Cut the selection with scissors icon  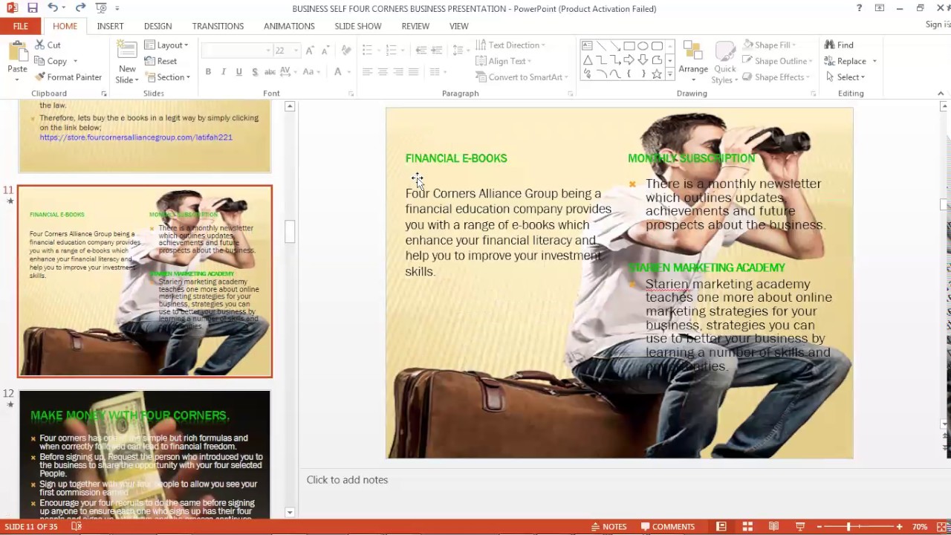coord(48,45)
